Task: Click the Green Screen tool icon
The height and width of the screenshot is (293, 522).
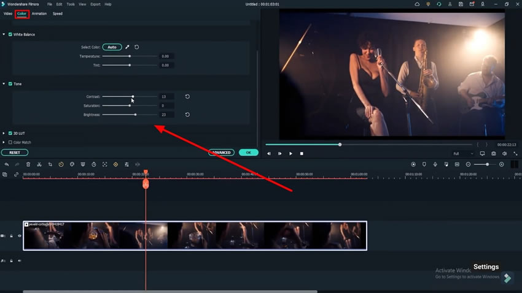Action: [83, 164]
